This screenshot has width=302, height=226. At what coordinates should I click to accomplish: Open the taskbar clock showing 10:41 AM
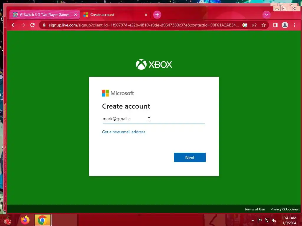(289, 220)
